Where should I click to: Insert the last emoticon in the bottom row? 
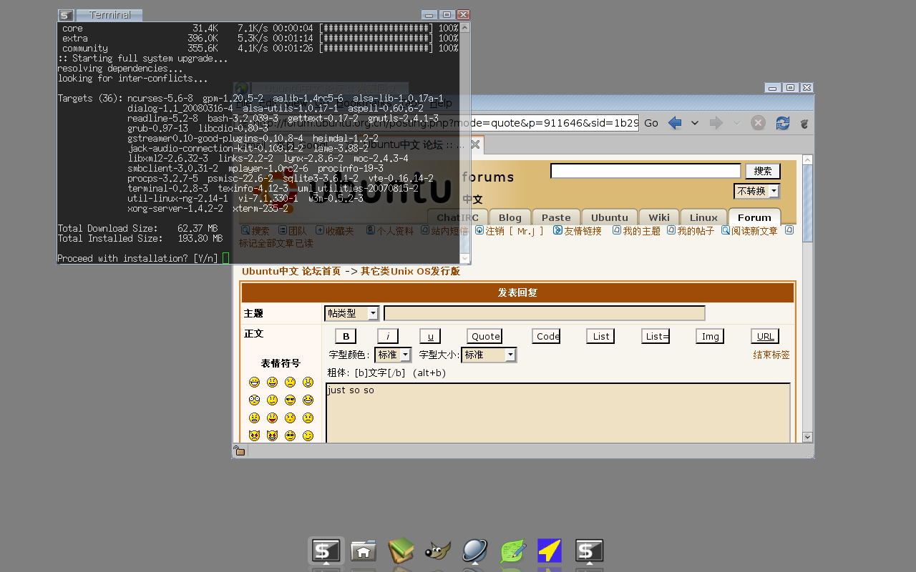click(308, 436)
